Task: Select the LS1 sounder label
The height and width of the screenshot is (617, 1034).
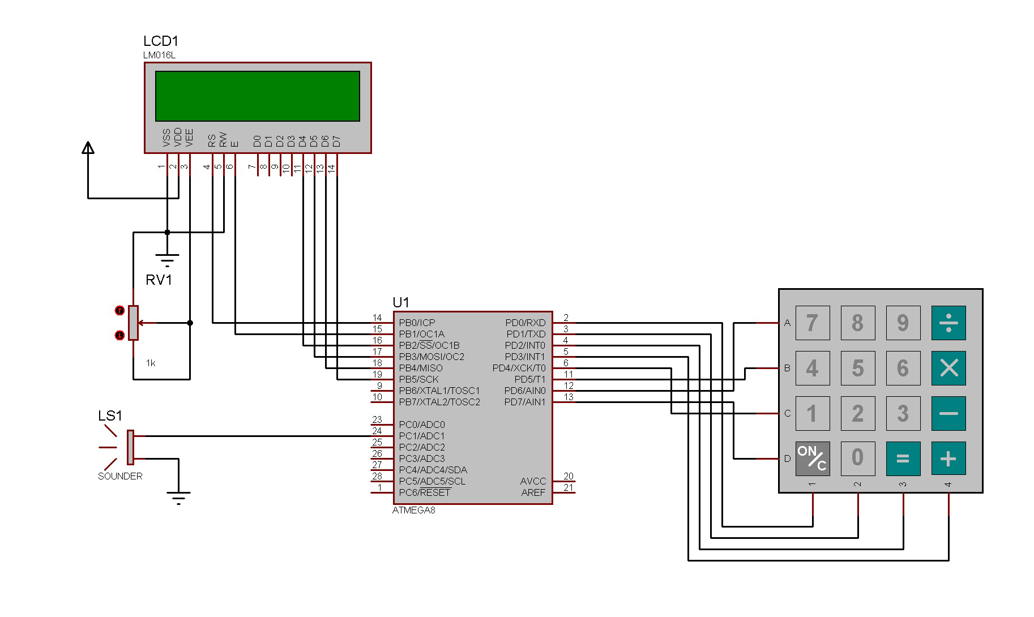Action: [x=110, y=416]
